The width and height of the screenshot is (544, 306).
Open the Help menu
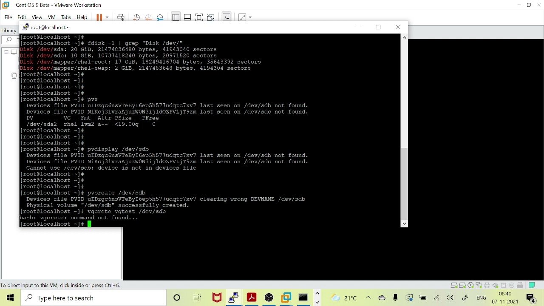click(82, 17)
